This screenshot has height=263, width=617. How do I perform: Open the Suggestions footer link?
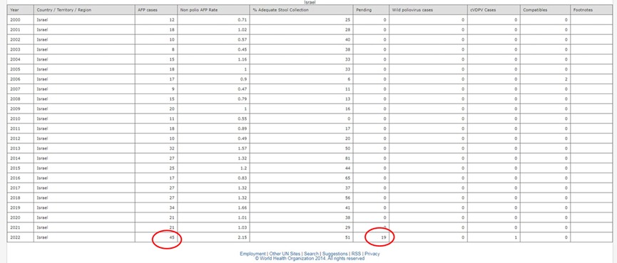pos(335,254)
